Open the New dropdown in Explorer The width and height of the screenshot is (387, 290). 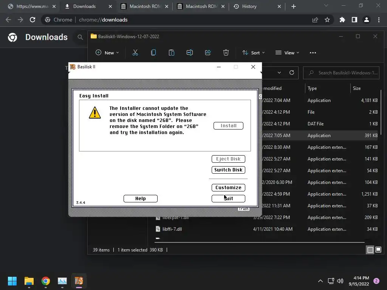pos(107,52)
